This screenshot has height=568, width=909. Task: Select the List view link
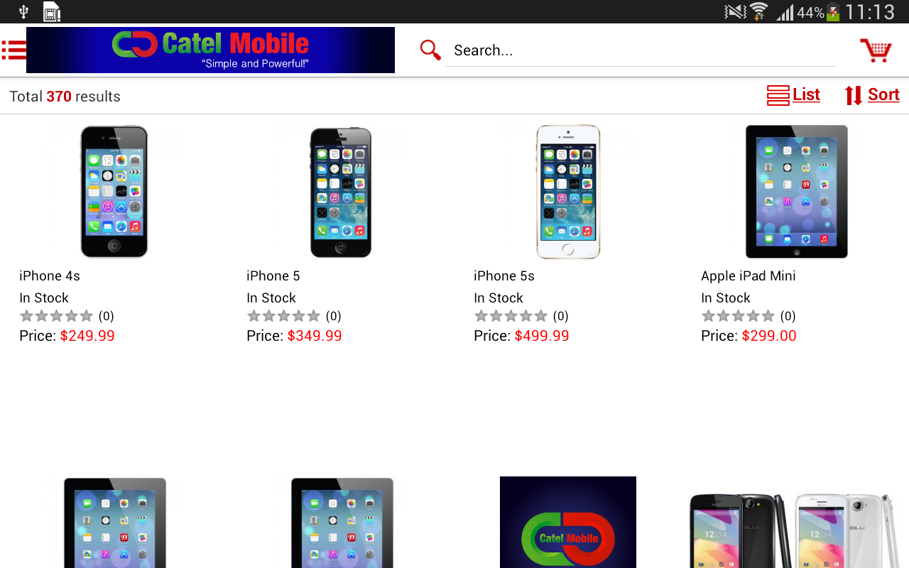(x=806, y=94)
